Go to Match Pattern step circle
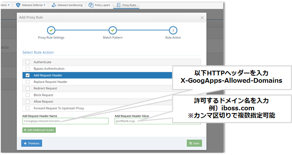The width and height of the screenshot is (292, 155). 113,30
